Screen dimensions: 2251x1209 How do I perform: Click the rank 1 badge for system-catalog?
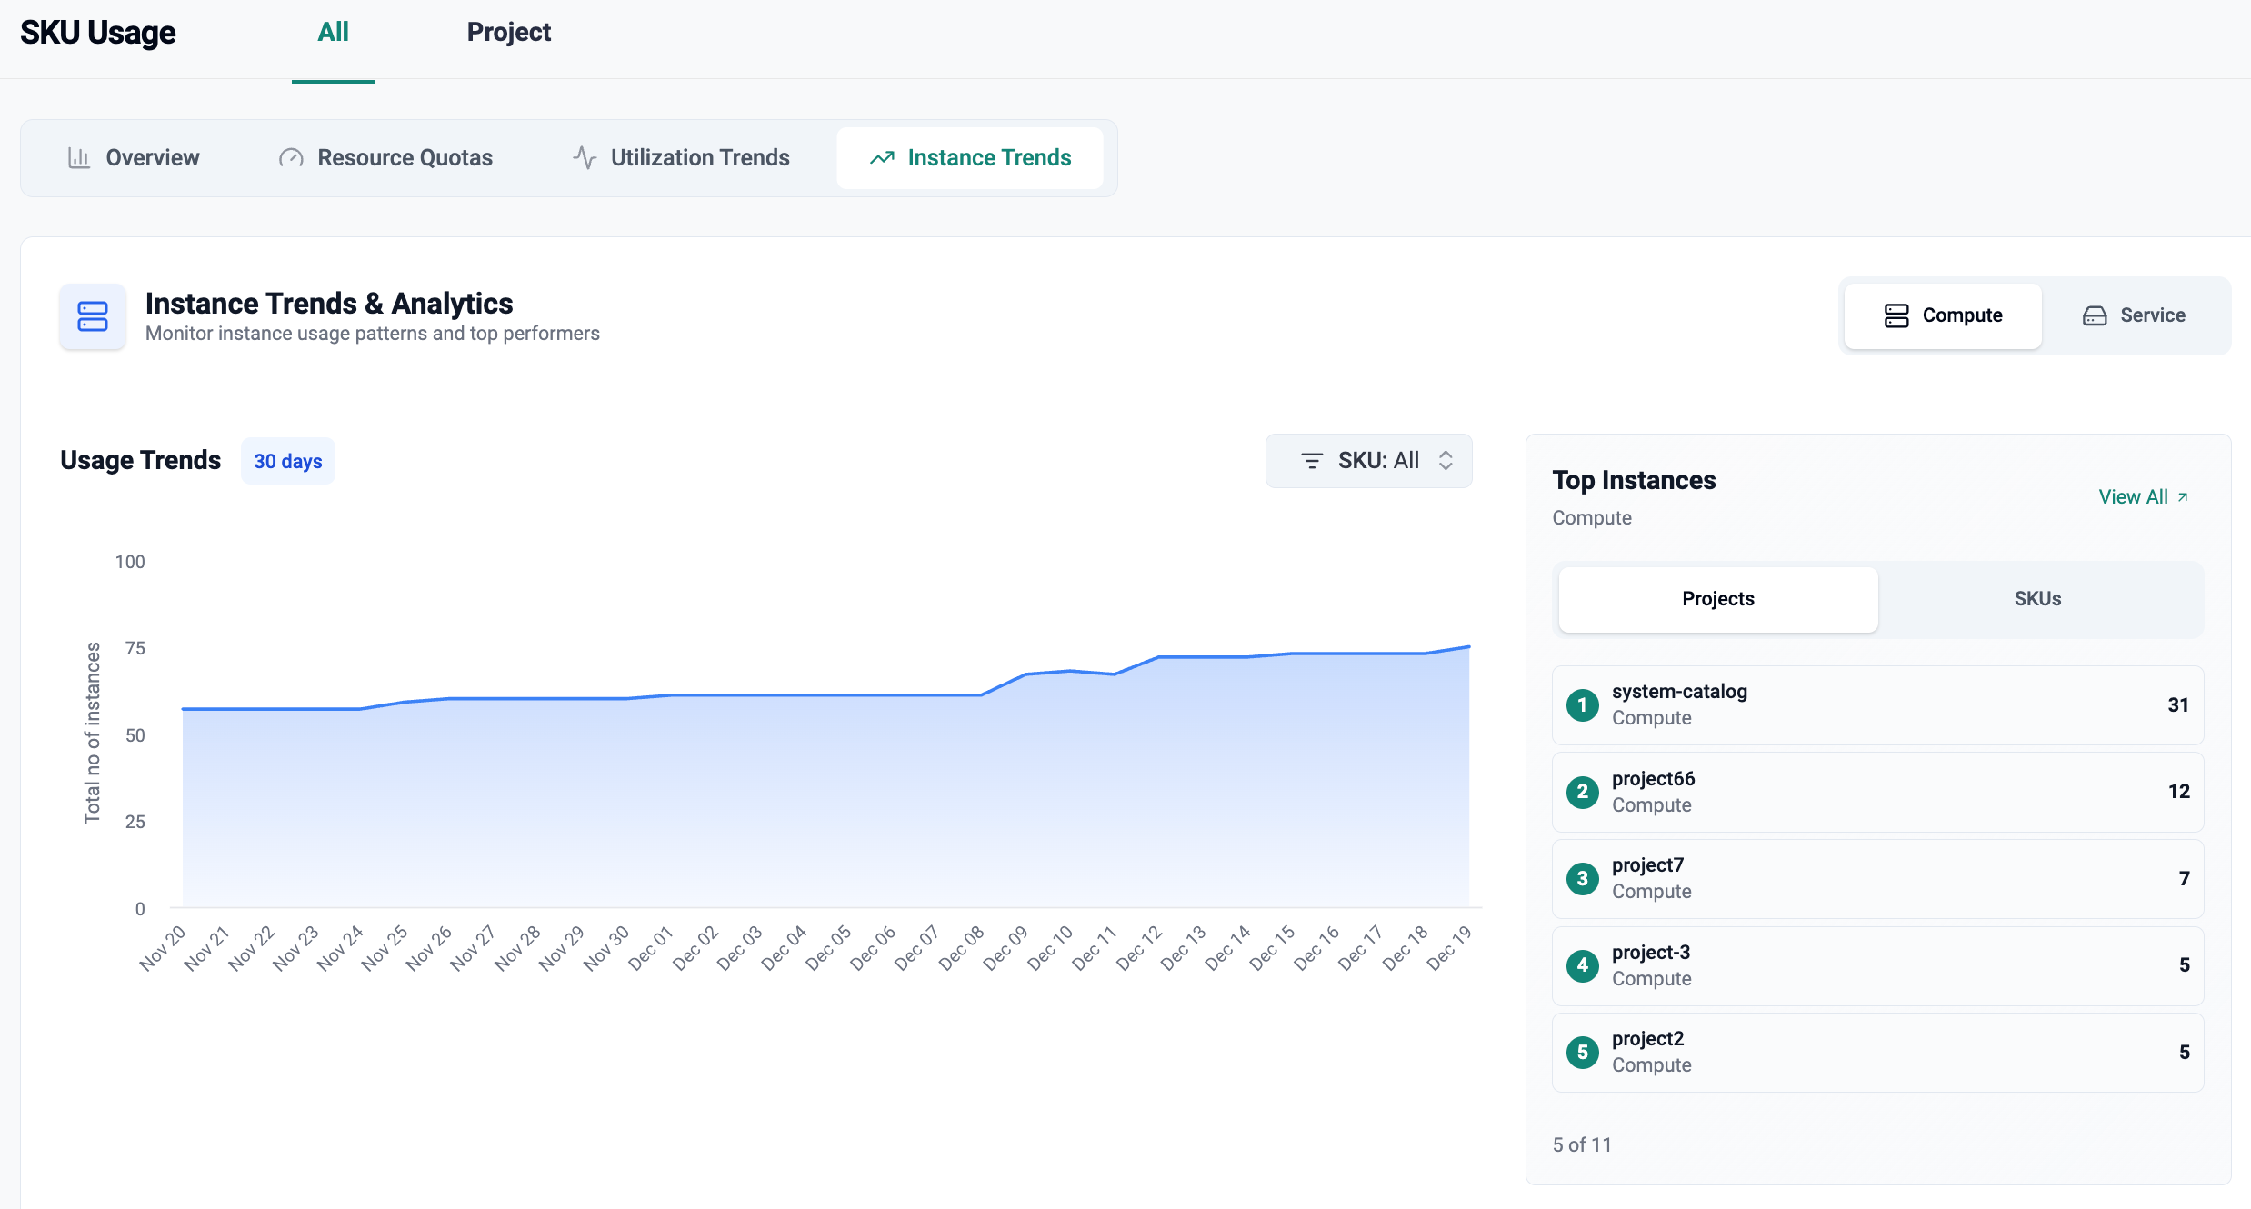(1582, 705)
